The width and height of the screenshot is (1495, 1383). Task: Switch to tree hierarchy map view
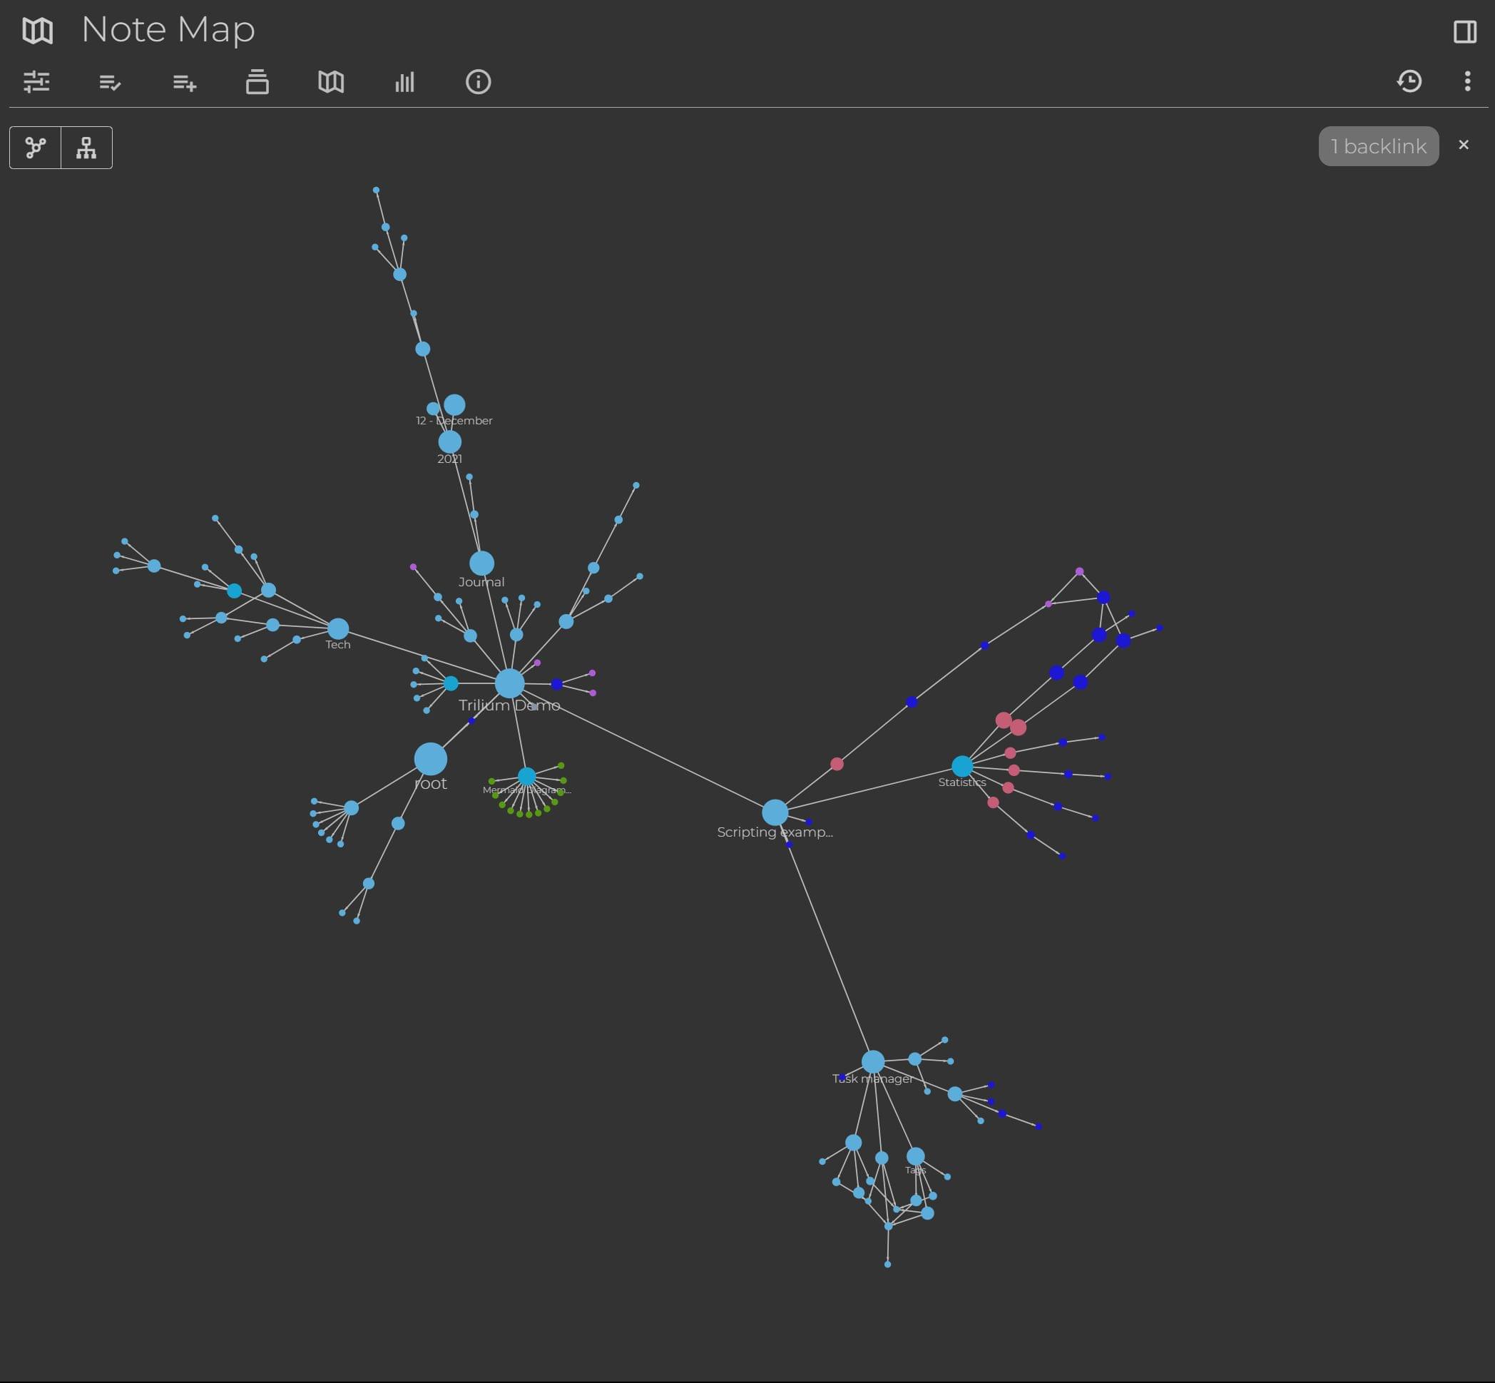(87, 148)
